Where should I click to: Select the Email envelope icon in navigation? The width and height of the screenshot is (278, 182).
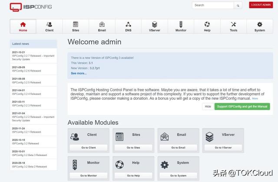(x=102, y=26)
